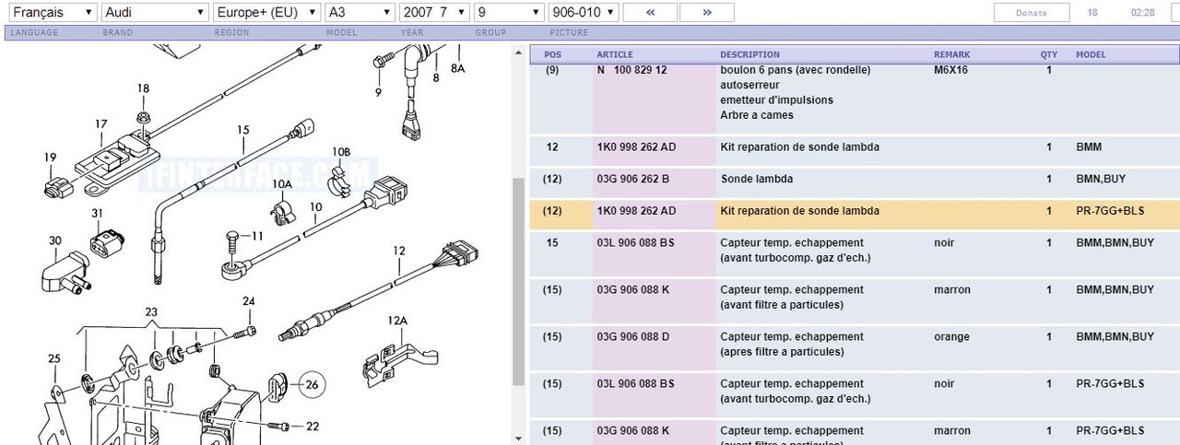Open the 2007 year dropdown
The height and width of the screenshot is (445, 1180).
click(x=434, y=13)
